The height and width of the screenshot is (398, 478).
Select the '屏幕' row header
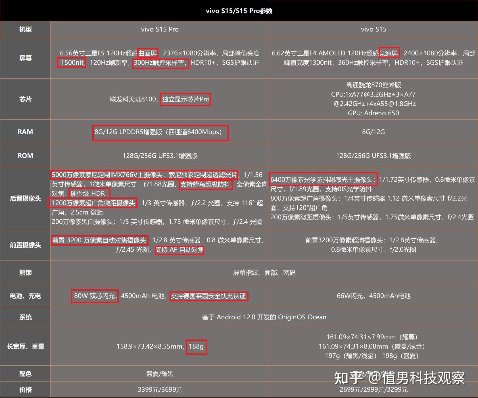coord(25,58)
